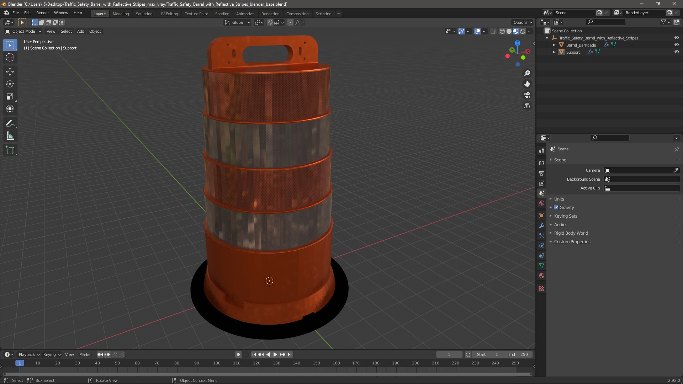The width and height of the screenshot is (683, 384).
Task: Click the current frame number field
Action: point(449,354)
